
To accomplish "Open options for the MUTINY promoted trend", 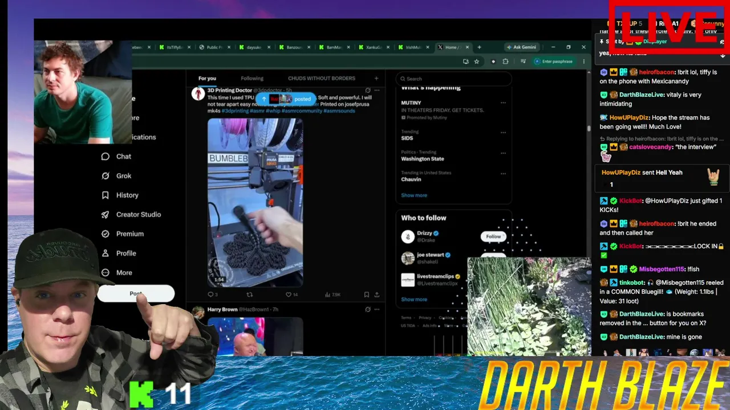I will (x=503, y=103).
